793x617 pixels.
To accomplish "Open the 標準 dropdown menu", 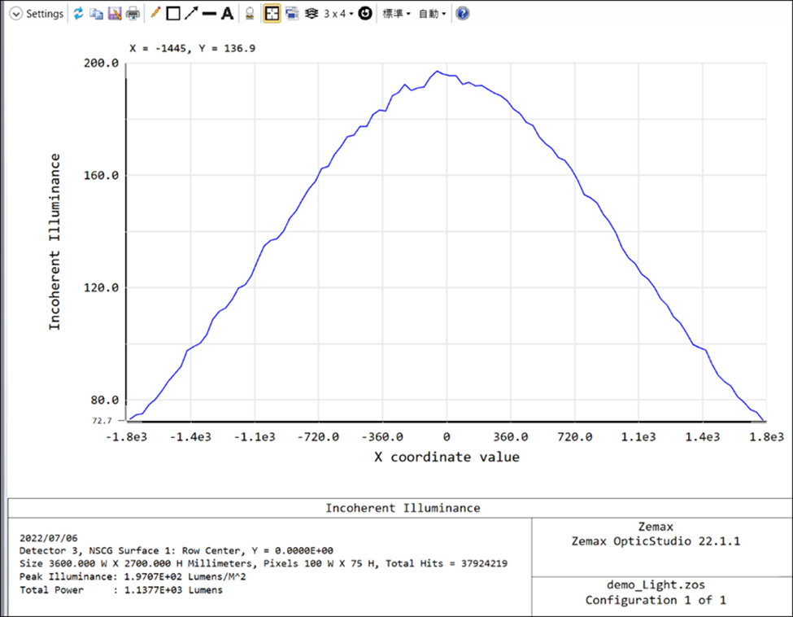I will point(396,14).
